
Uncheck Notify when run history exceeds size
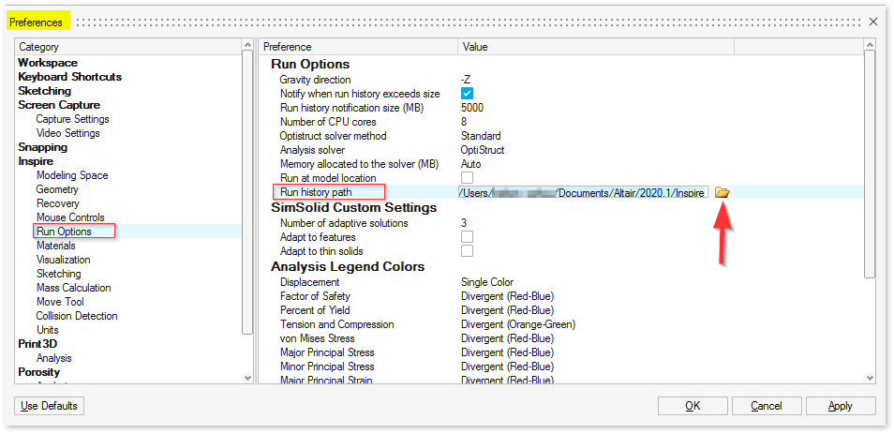pyautogui.click(x=467, y=94)
